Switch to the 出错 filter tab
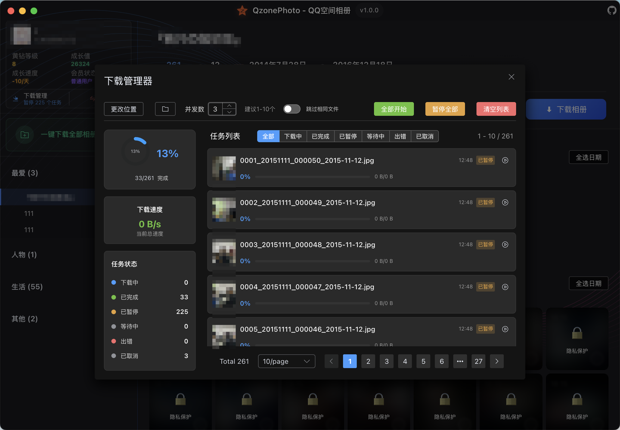620x430 pixels. [x=400, y=136]
